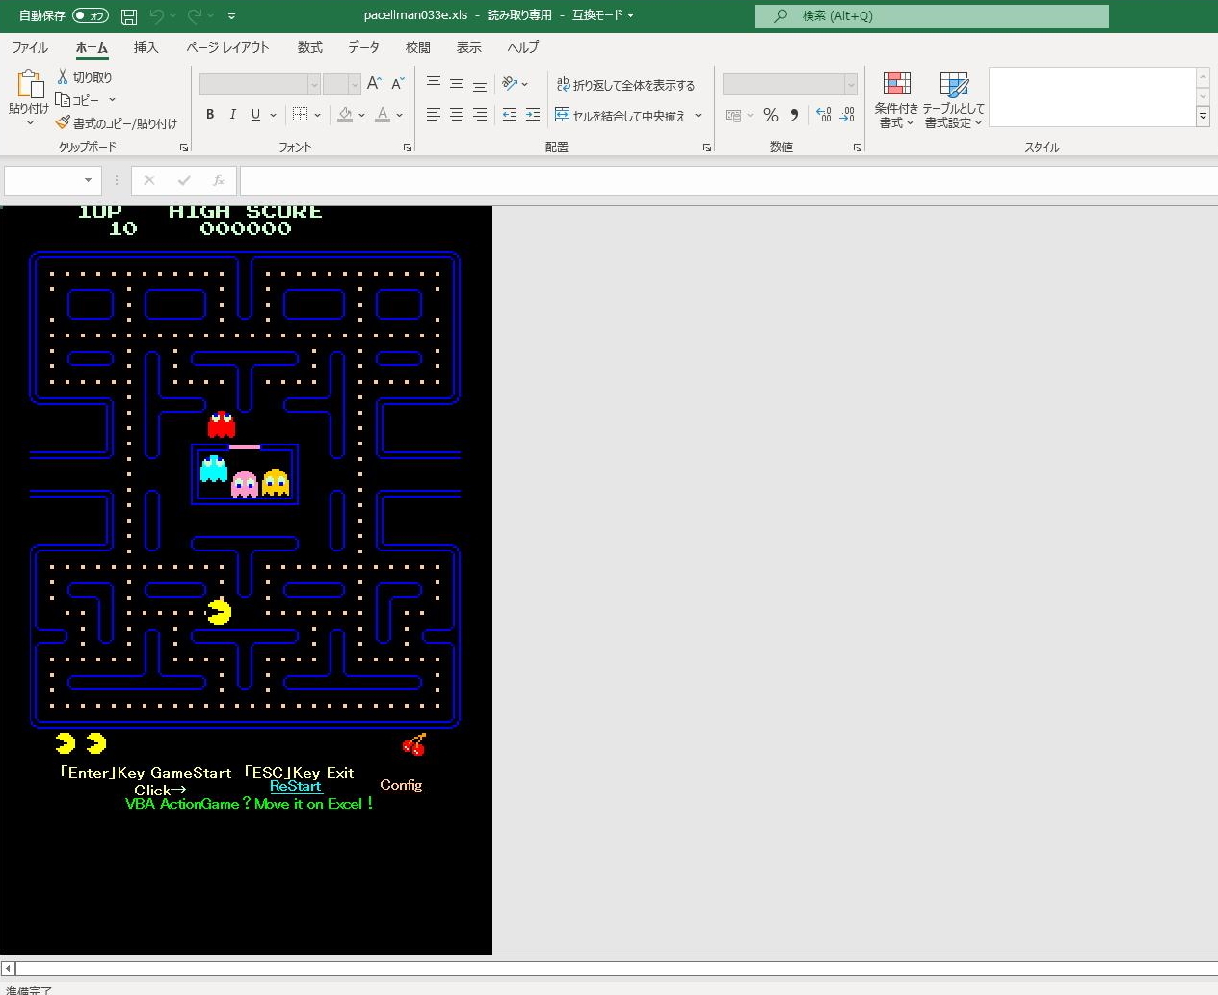
Task: Toggle center alignment
Action: click(457, 115)
